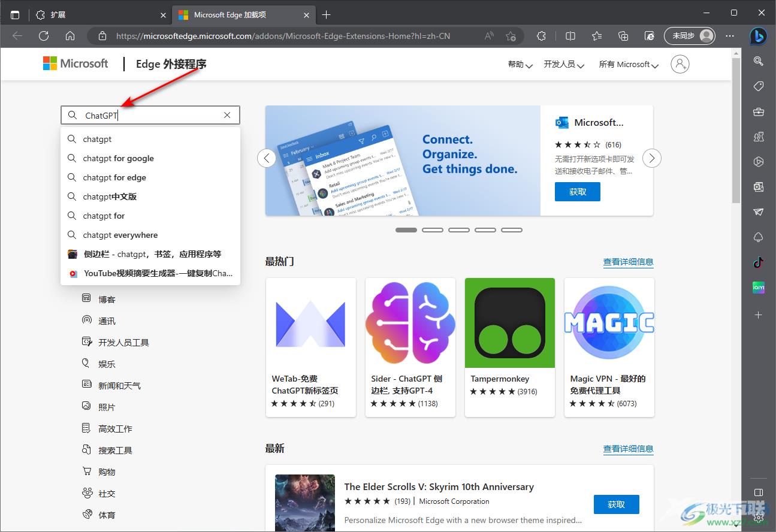Open YouTube视频摘要生成器 suggestion
The width and height of the screenshot is (776, 532).
point(150,273)
